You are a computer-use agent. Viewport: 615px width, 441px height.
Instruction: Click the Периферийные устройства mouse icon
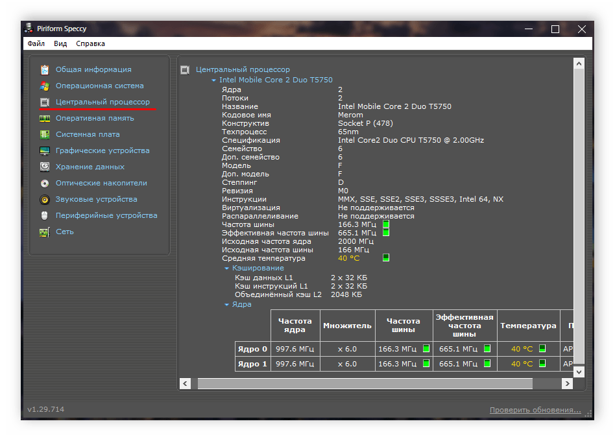click(x=45, y=215)
